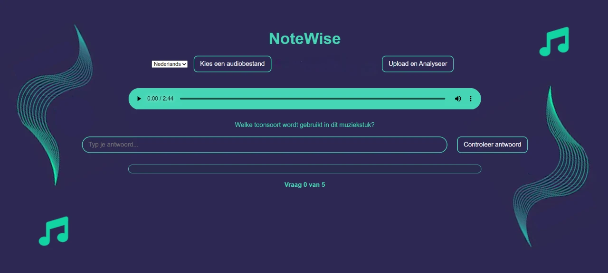Expand the language selector arrow
The height and width of the screenshot is (273, 608).
(184, 64)
